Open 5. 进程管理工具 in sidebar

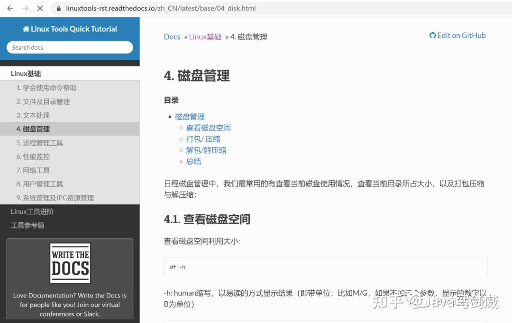pyautogui.click(x=70, y=143)
